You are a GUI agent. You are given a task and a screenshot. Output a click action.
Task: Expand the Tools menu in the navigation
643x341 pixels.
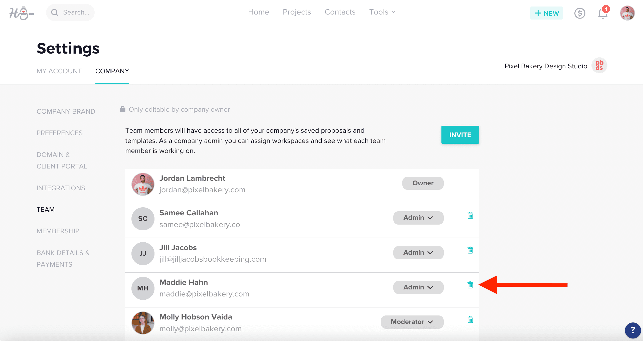click(x=382, y=12)
